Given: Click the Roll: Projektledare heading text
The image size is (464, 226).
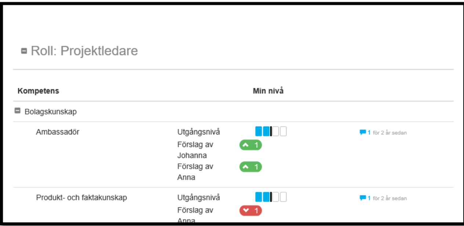Looking at the screenshot, I should pyautogui.click(x=84, y=51).
